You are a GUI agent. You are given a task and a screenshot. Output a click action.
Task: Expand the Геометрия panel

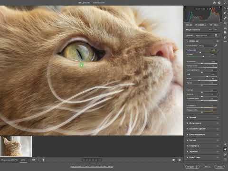(x=187, y=146)
